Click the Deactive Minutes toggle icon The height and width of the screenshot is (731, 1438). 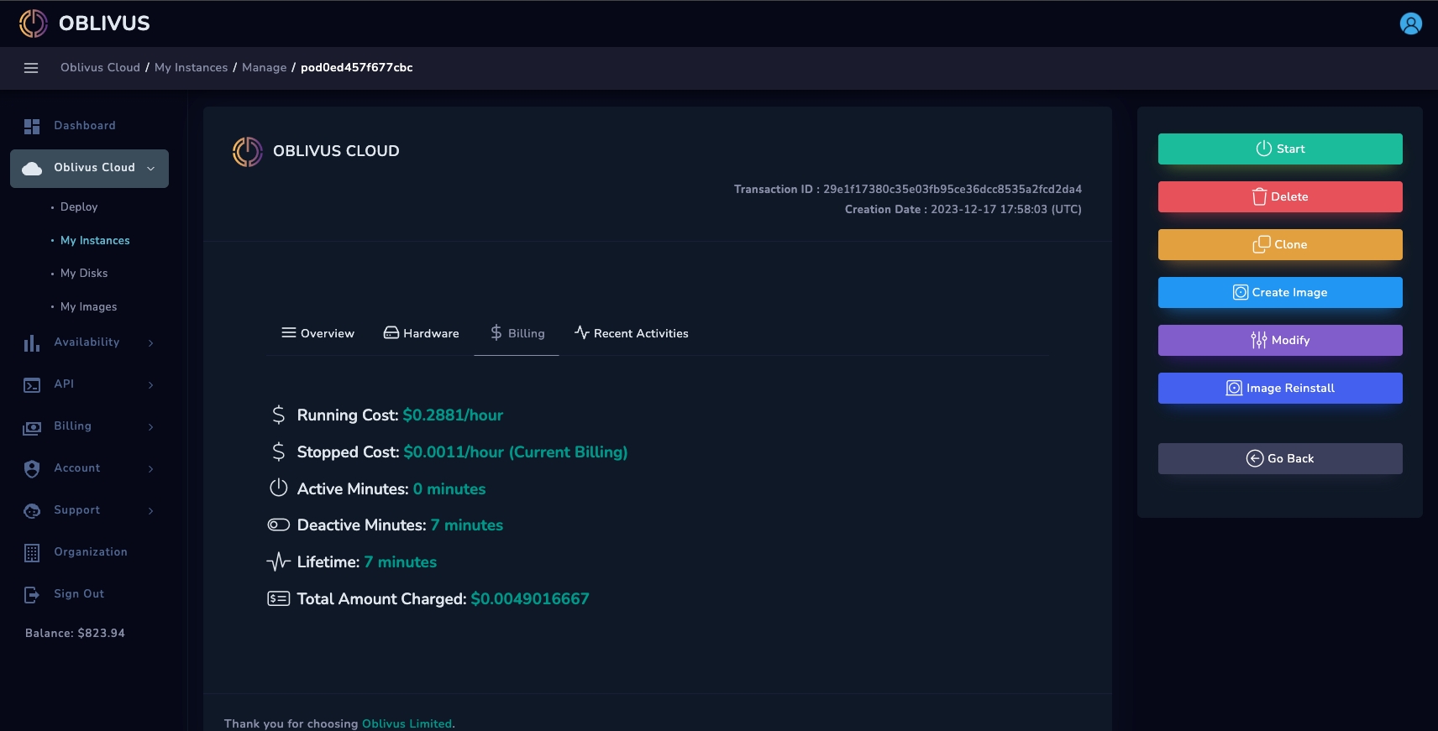click(279, 525)
